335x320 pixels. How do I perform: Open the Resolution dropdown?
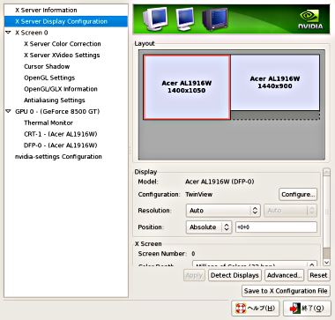(223, 211)
